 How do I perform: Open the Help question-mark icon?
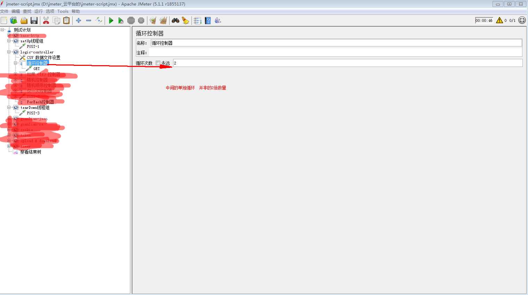coord(208,20)
